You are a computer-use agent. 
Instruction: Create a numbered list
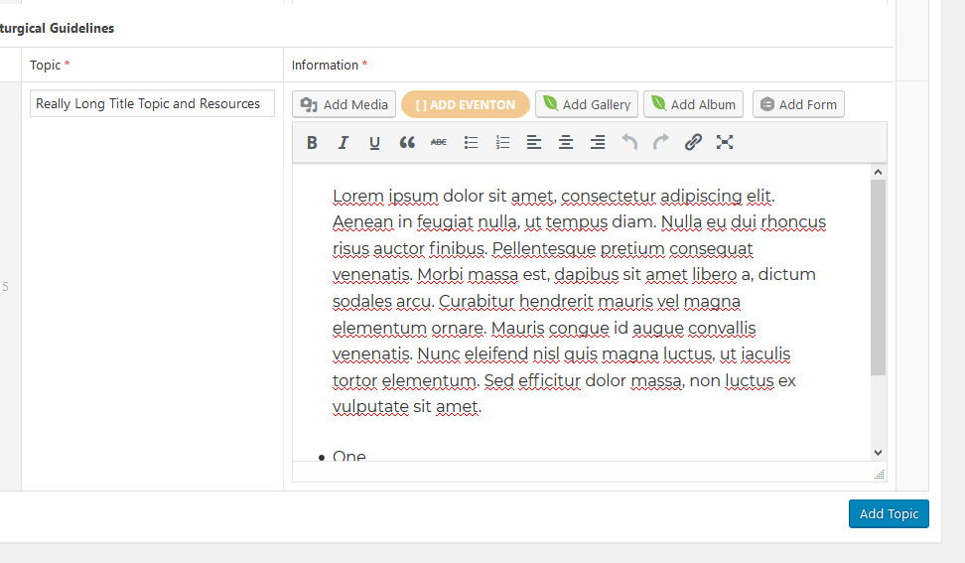point(502,142)
